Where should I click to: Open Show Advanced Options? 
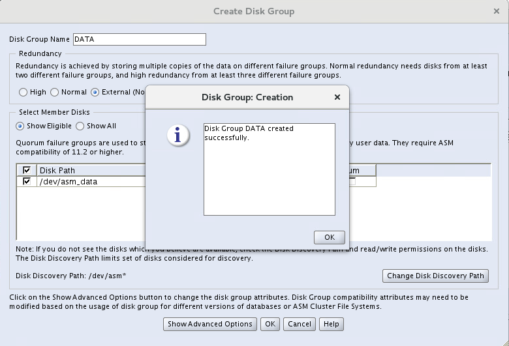tap(209, 324)
